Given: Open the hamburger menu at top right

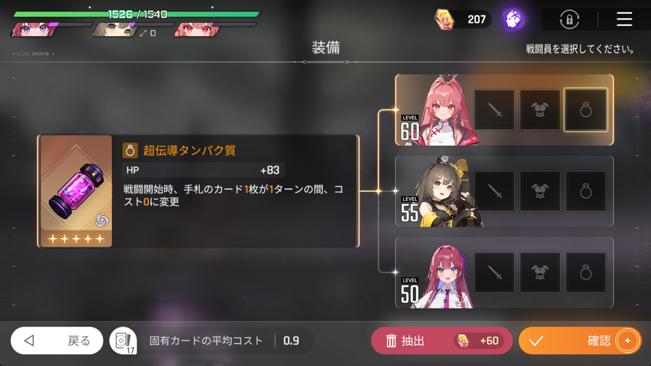Looking at the screenshot, I should pyautogui.click(x=624, y=20).
